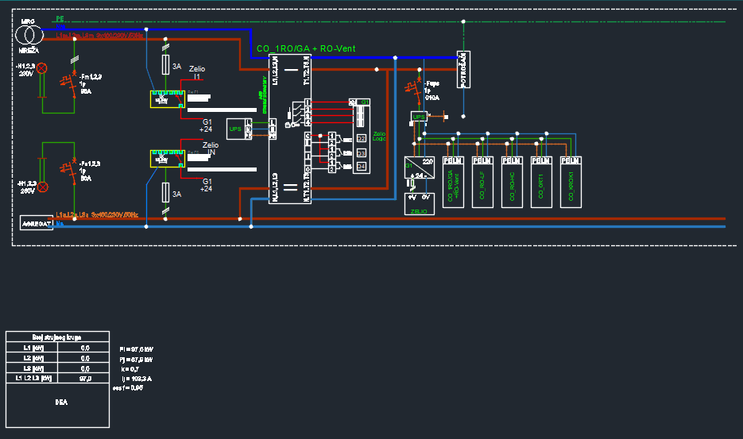
Task: Select the lower red signal lamp symbol
Action: coord(44,187)
